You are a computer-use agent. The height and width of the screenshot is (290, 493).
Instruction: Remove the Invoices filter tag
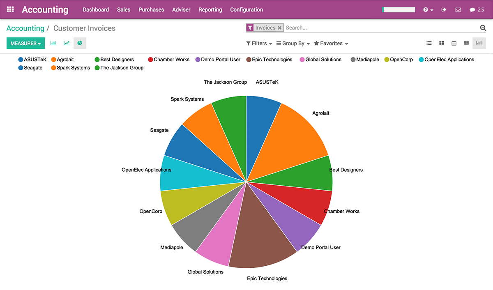point(279,28)
